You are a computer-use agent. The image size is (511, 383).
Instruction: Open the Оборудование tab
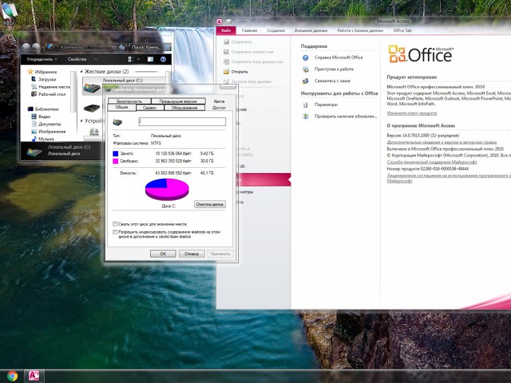pyautogui.click(x=185, y=107)
